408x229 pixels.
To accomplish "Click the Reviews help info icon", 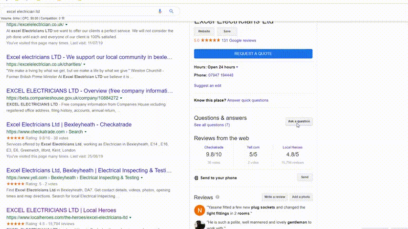I will [217, 197].
